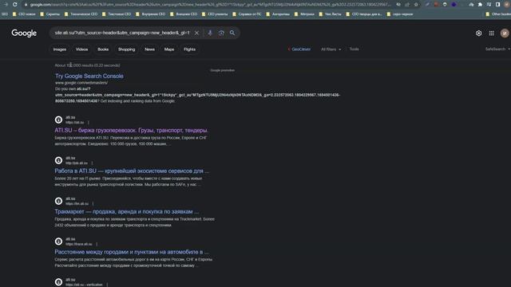Open the 'Внешнее СЕО' bookmarks folder

(184, 14)
